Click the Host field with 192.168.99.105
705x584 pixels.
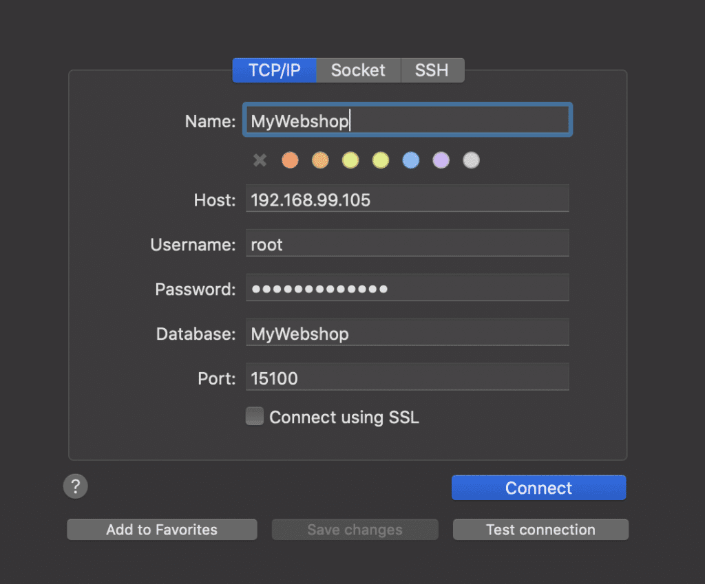click(407, 199)
